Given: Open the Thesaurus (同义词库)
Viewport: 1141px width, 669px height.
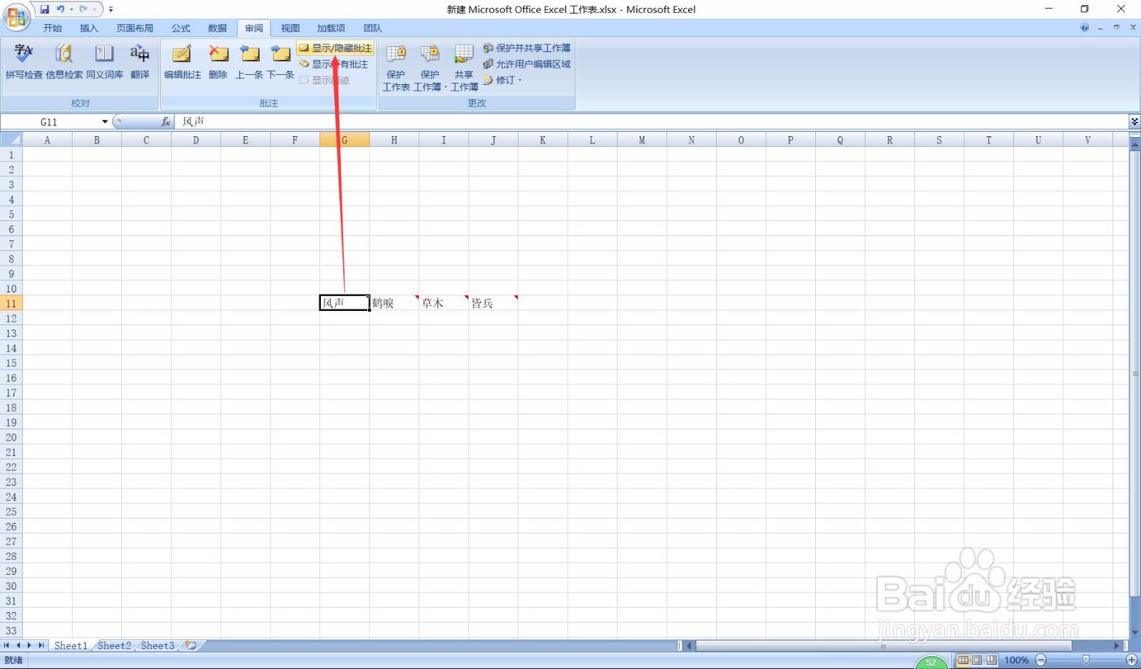Looking at the screenshot, I should [x=105, y=61].
